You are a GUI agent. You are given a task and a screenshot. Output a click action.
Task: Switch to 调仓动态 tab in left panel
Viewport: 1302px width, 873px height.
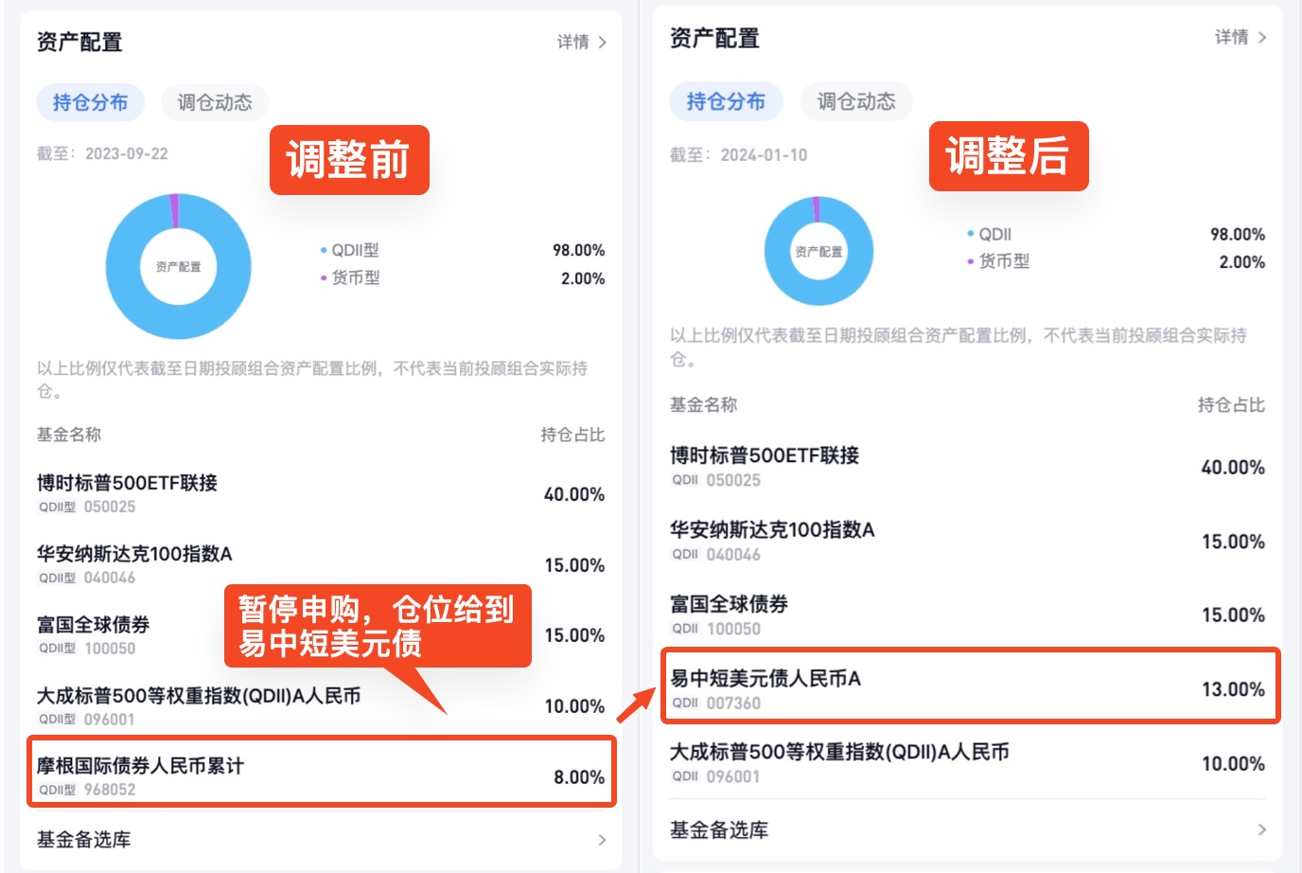coord(215,102)
